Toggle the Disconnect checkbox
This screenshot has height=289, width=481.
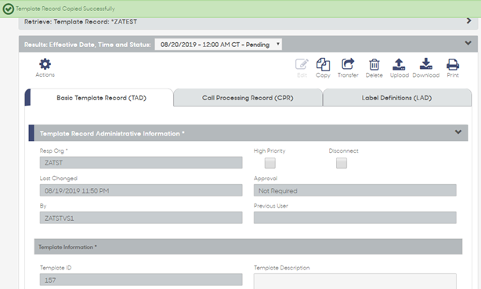tap(342, 163)
